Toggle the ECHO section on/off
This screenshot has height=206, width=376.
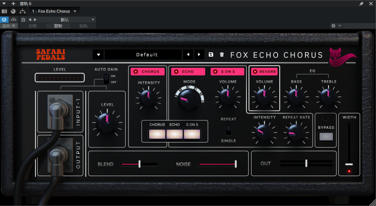click(x=188, y=71)
